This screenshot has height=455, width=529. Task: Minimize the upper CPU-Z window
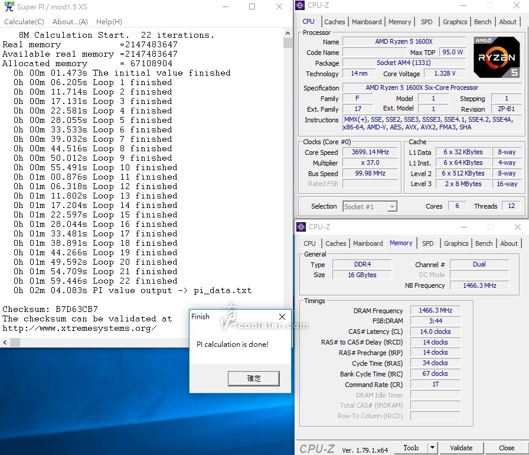463,5
